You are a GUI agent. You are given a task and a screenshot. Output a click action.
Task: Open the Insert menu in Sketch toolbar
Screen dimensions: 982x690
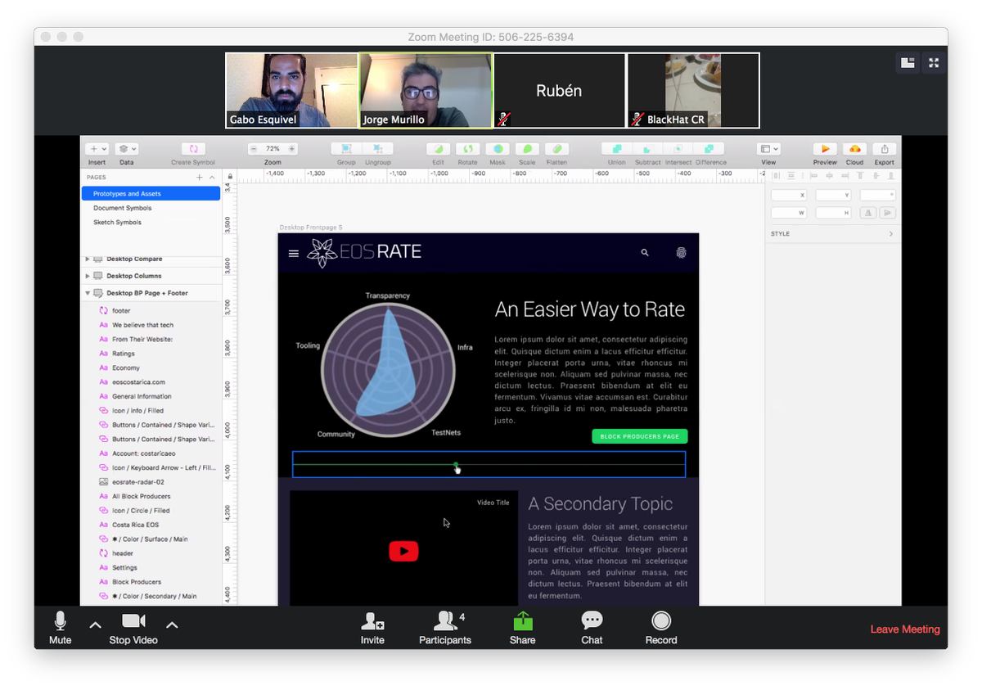(97, 149)
